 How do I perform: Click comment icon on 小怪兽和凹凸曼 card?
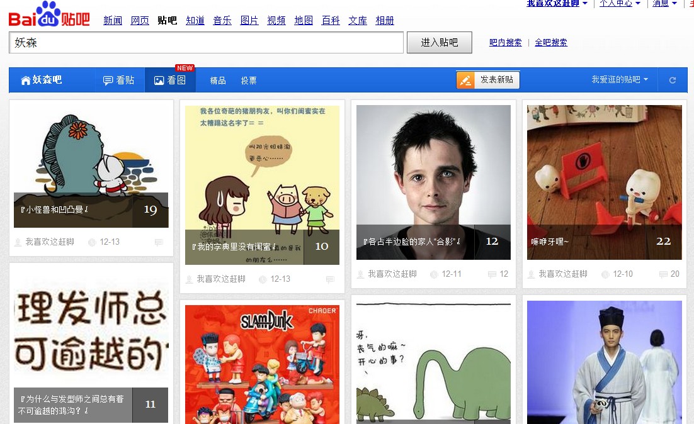pyautogui.click(x=159, y=242)
